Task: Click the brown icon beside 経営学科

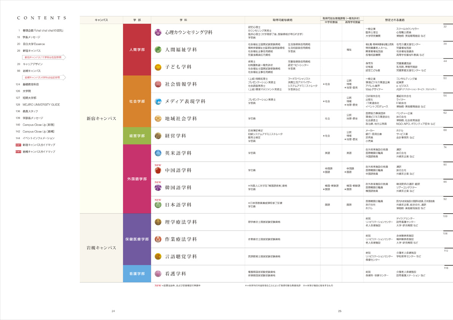Action: [x=158, y=136]
